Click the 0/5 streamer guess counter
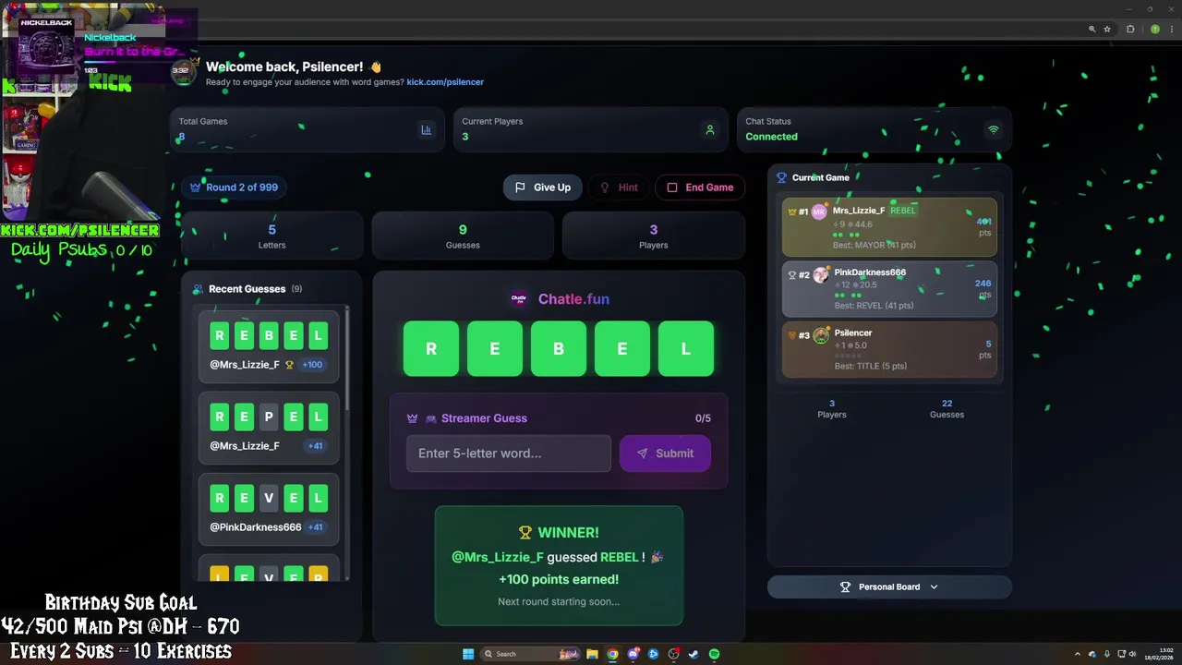Screen dimensions: 1182x665 (703, 418)
